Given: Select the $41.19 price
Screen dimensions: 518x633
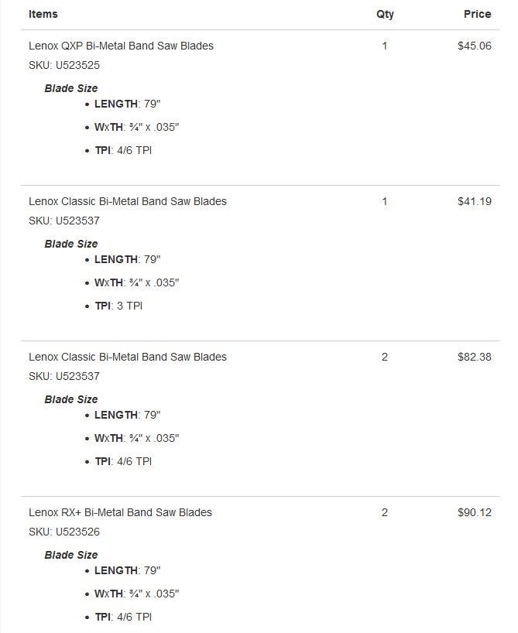Looking at the screenshot, I should click(x=475, y=201).
